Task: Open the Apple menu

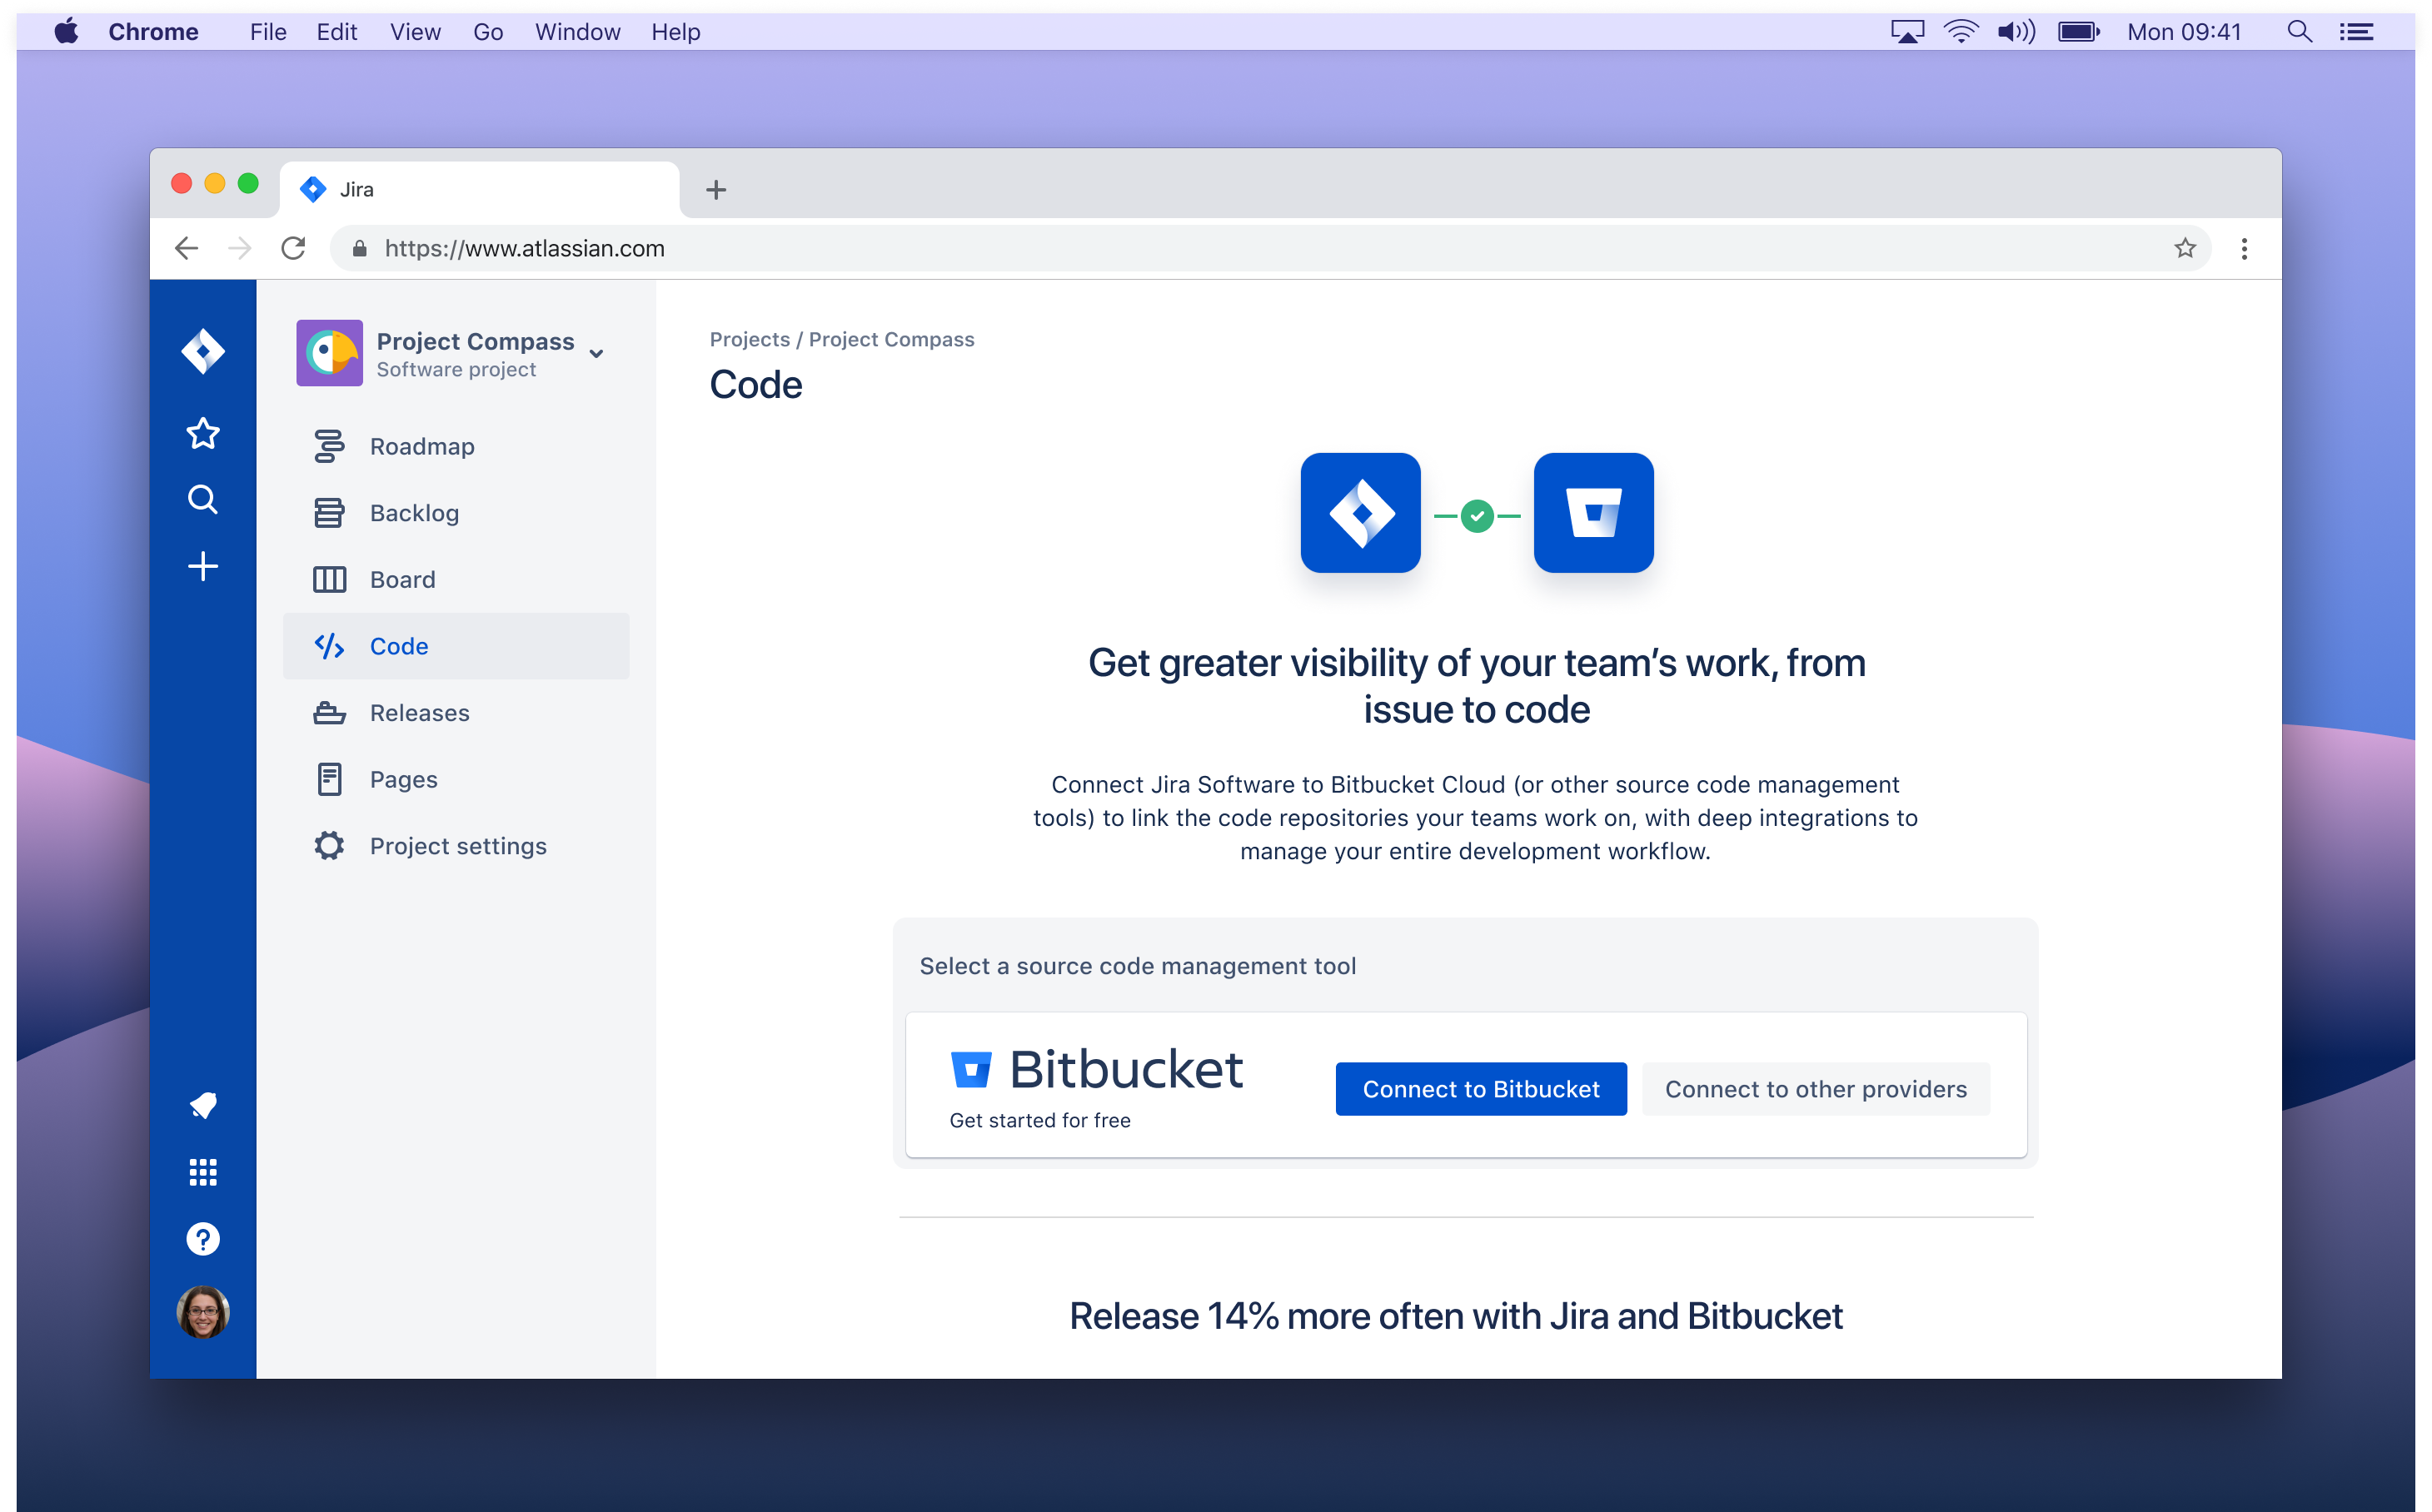Action: click(66, 31)
